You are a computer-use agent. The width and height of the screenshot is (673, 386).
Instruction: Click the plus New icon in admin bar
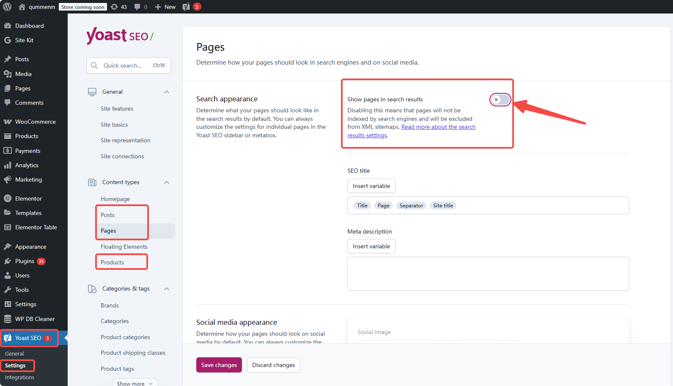point(158,7)
